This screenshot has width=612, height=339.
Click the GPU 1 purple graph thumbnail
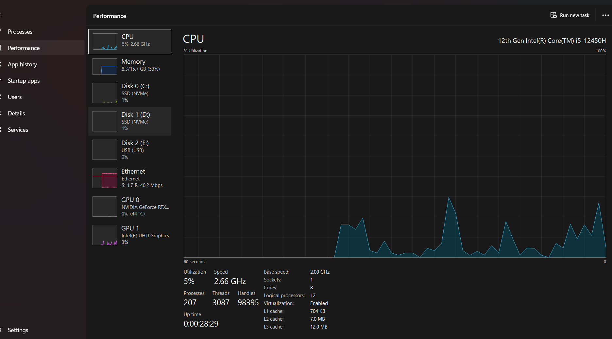coord(105,235)
